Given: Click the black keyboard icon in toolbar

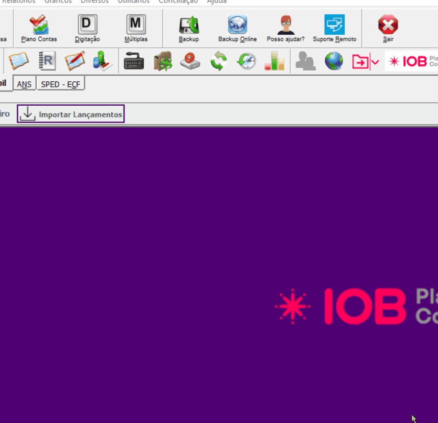Looking at the screenshot, I should [134, 62].
